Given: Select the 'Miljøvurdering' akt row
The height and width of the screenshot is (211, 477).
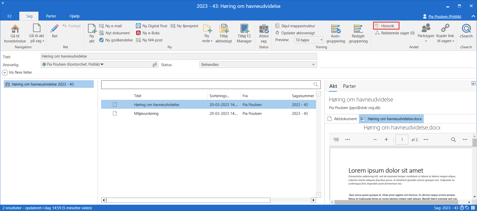Looking at the screenshot, I should coord(209,113).
